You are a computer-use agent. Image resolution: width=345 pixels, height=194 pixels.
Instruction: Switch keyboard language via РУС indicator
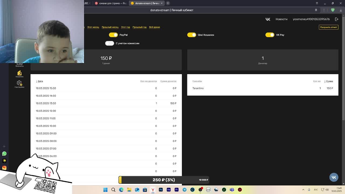[316, 190]
